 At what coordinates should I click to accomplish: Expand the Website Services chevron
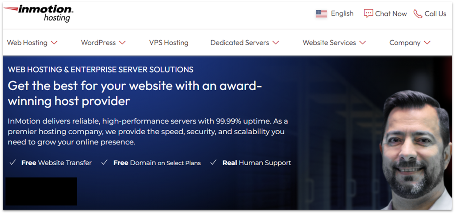[363, 43]
